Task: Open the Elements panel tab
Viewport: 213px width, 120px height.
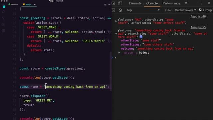Action: (x=135, y=3)
